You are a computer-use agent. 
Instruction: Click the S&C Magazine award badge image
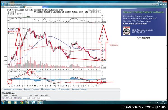coord(127,31)
